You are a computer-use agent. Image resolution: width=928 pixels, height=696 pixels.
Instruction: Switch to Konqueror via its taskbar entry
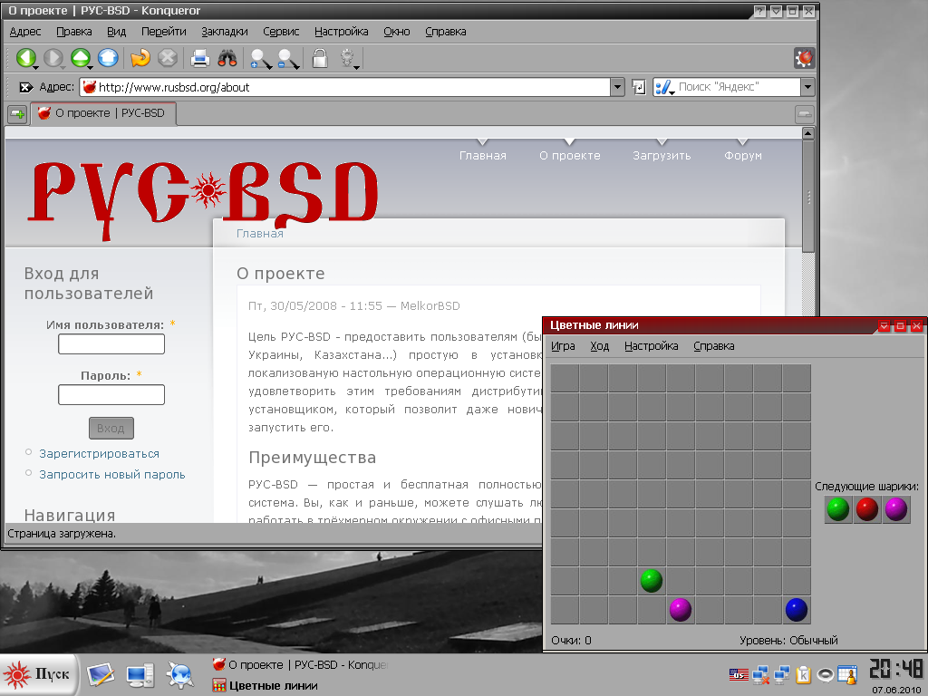click(x=299, y=664)
